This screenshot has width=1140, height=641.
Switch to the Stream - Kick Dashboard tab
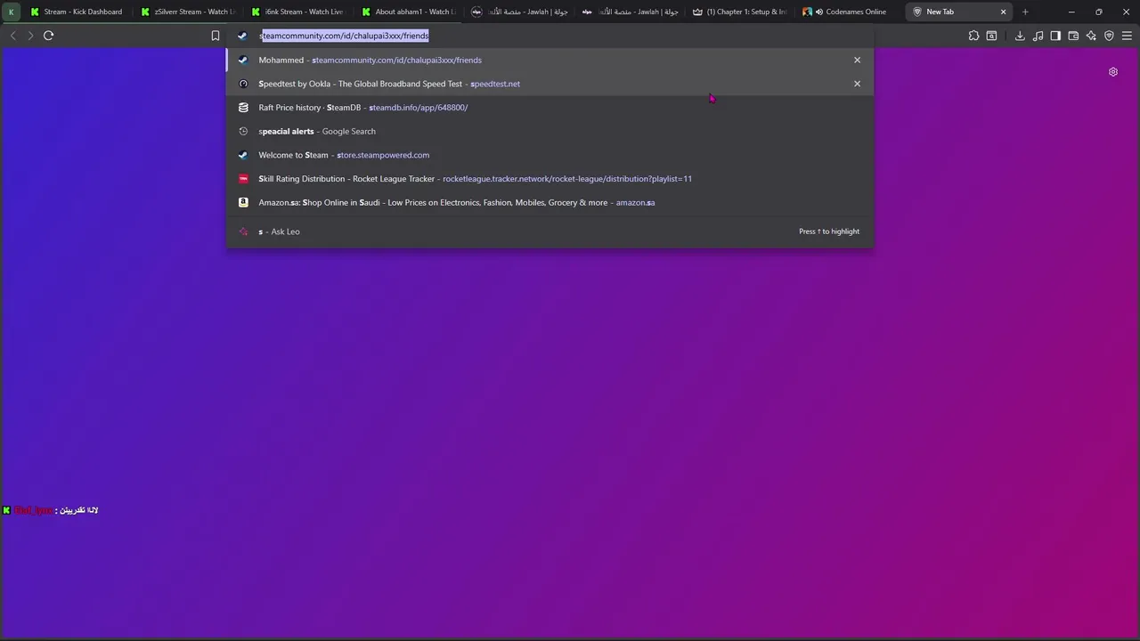[x=77, y=12]
